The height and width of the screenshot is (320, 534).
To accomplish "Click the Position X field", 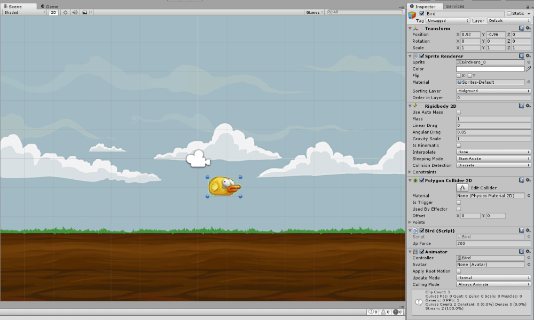I will (x=470, y=34).
